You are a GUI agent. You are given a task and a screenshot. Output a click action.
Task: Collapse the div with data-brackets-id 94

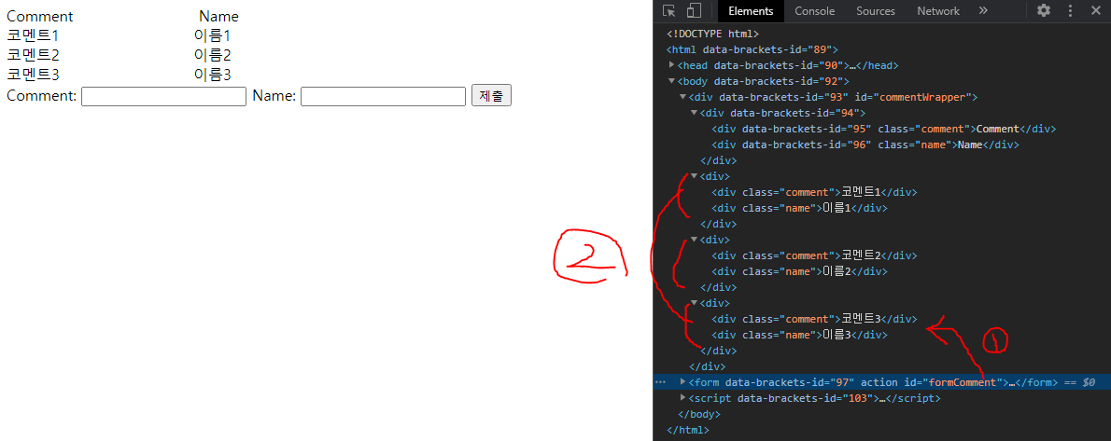pyautogui.click(x=695, y=113)
